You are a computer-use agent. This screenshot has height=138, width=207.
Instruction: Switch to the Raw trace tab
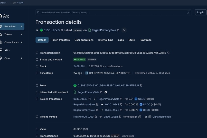point(146,40)
